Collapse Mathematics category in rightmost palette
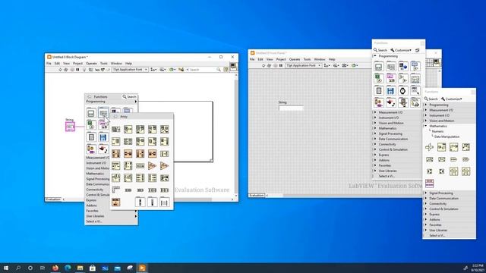Image resolution: width=486 pixels, height=273 pixels. pos(426,126)
